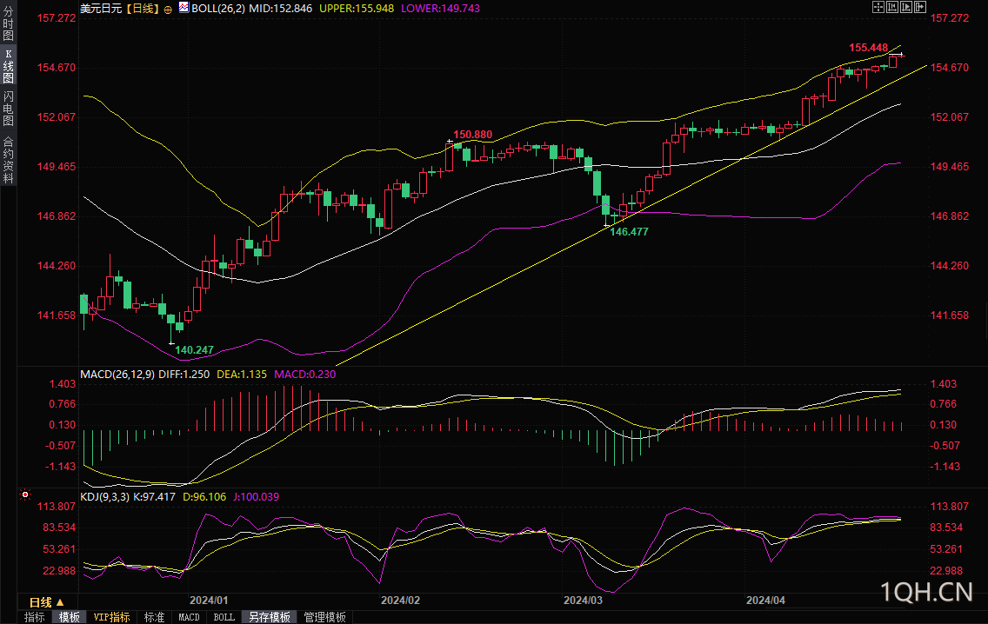This screenshot has width=988, height=624.
Task: Click the red sun marker icon near KDJ
Action: [24, 495]
